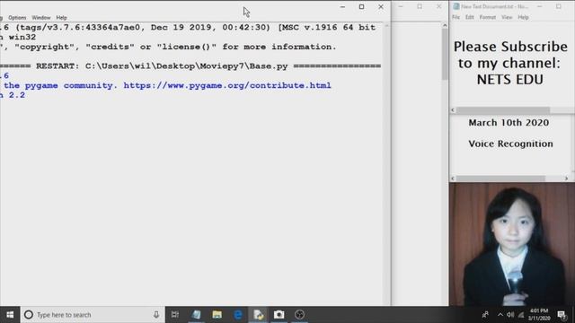575x323 pixels.
Task: Click horizontal scrollbar thumb under Please Subscribe note
Action: (503, 110)
